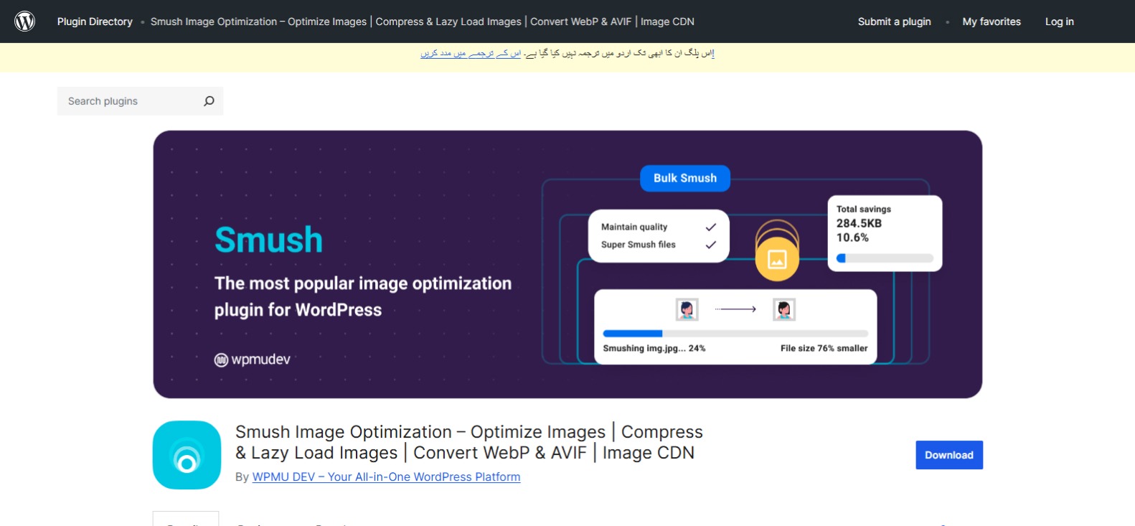1135x526 pixels.
Task: Click the original portrait thumbnail in banner
Action: coord(687,309)
